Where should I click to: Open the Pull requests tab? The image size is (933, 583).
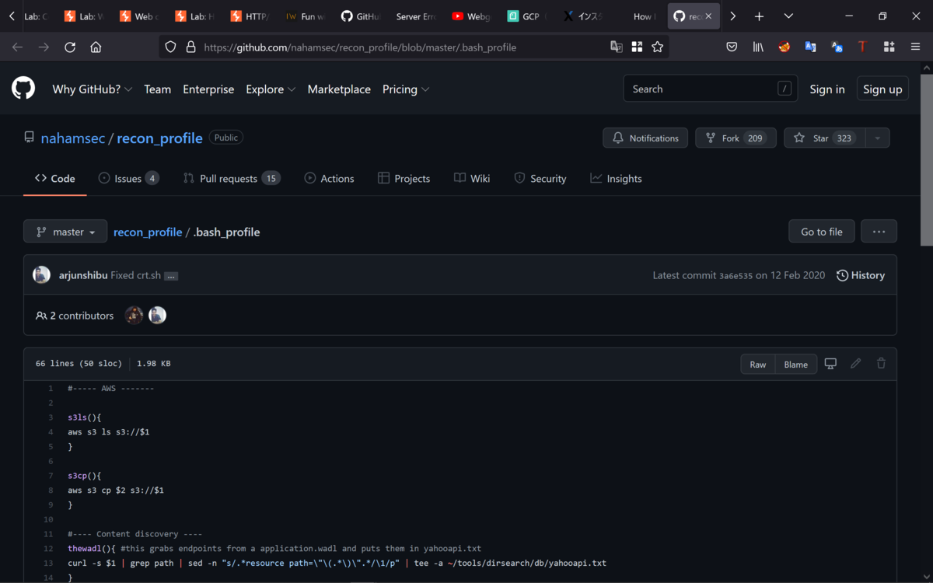point(231,178)
